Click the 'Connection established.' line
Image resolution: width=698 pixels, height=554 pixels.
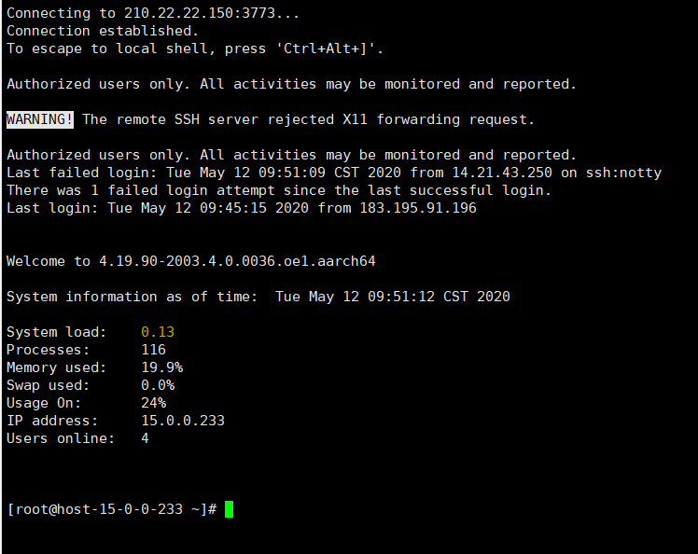103,31
